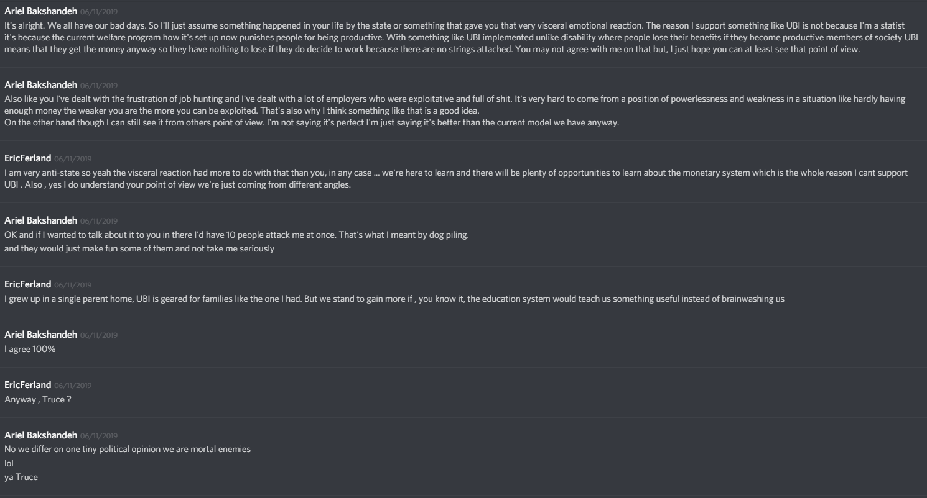Click the date beside EricFerland's "anti-state" message
This screenshot has height=498, width=927.
pos(73,159)
